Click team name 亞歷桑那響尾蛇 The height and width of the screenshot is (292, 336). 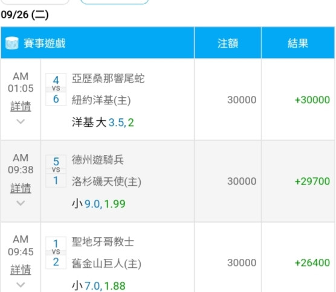pyautogui.click(x=108, y=78)
